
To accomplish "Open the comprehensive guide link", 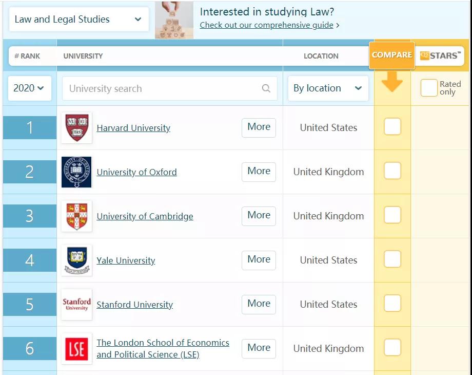I will pos(266,25).
